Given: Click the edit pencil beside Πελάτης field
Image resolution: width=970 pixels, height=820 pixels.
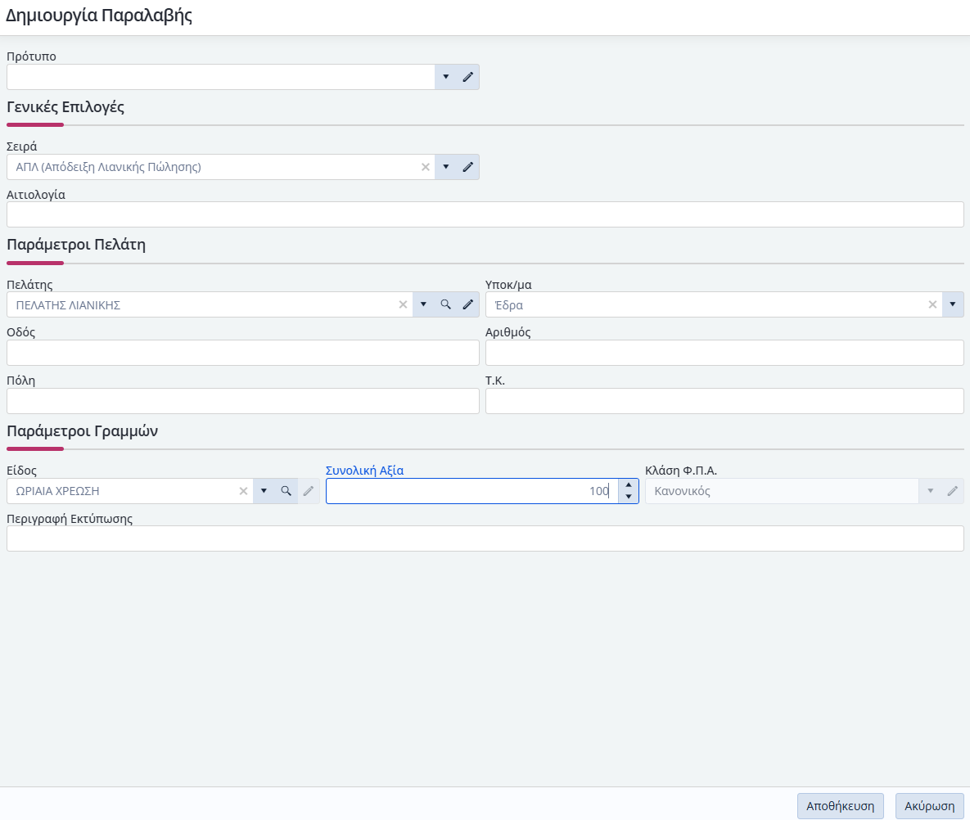Looking at the screenshot, I should coord(467,304).
